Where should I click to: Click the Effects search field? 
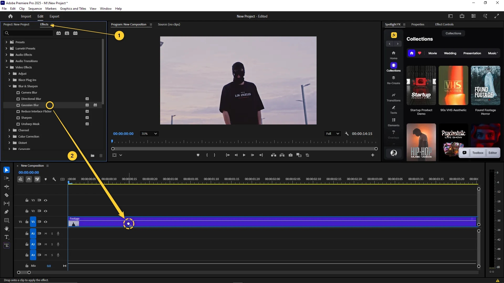[28, 33]
